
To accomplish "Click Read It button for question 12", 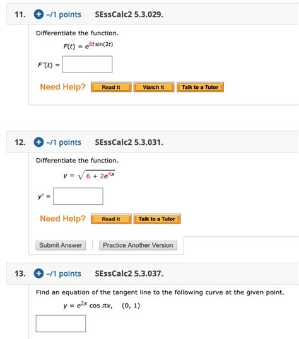I will [111, 219].
